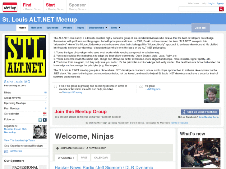Screen dimensions: 226x169
Task: Open Past Meetups row
Action: (25, 109)
